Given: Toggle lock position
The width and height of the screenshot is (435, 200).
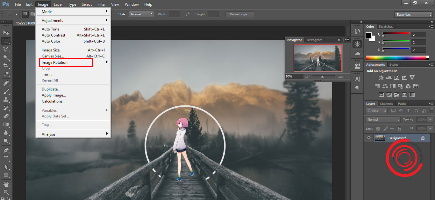Looking at the screenshot, I should (392, 129).
